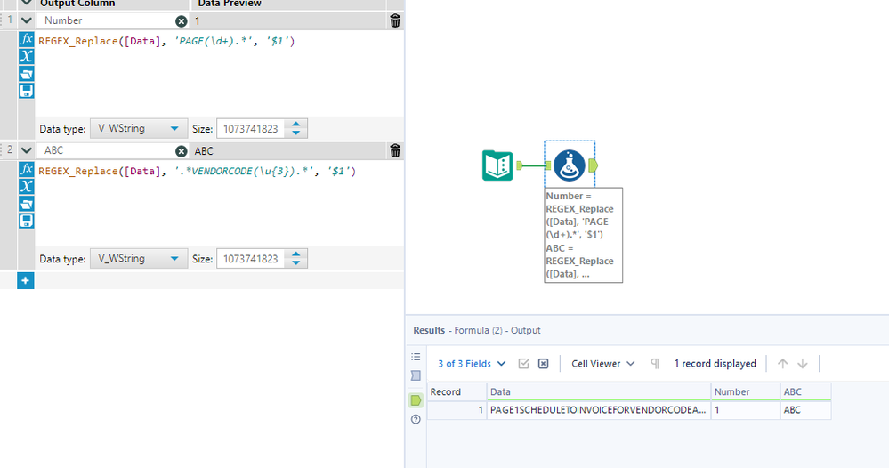Select the green output anchor data view icon
Image resolution: width=889 pixels, height=468 pixels.
[416, 400]
